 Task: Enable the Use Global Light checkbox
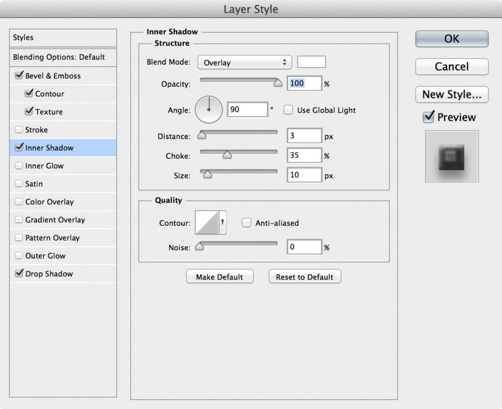point(289,110)
